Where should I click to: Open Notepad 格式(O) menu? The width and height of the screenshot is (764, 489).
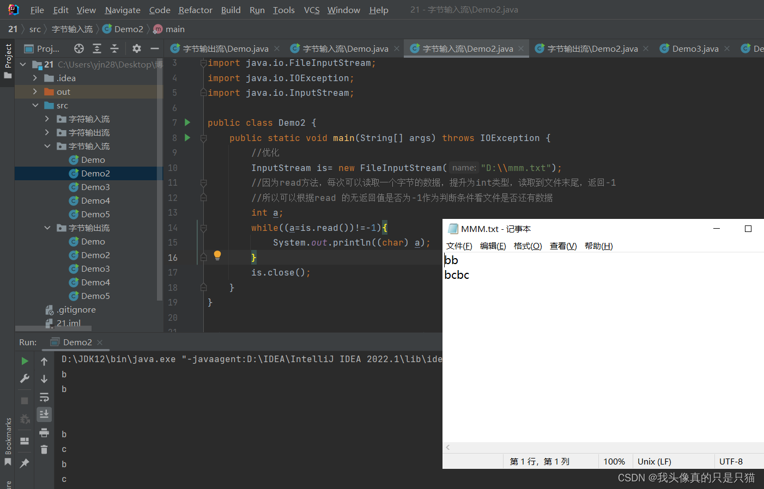(x=527, y=246)
